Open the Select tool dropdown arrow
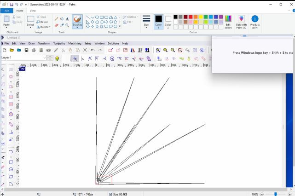Viewport: 295px width, 196px height. tap(30, 28)
